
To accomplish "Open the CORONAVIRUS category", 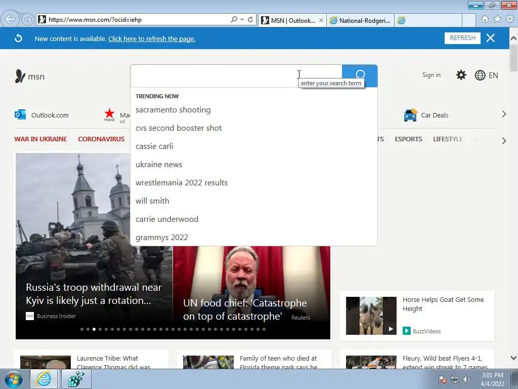I will pyautogui.click(x=101, y=139).
